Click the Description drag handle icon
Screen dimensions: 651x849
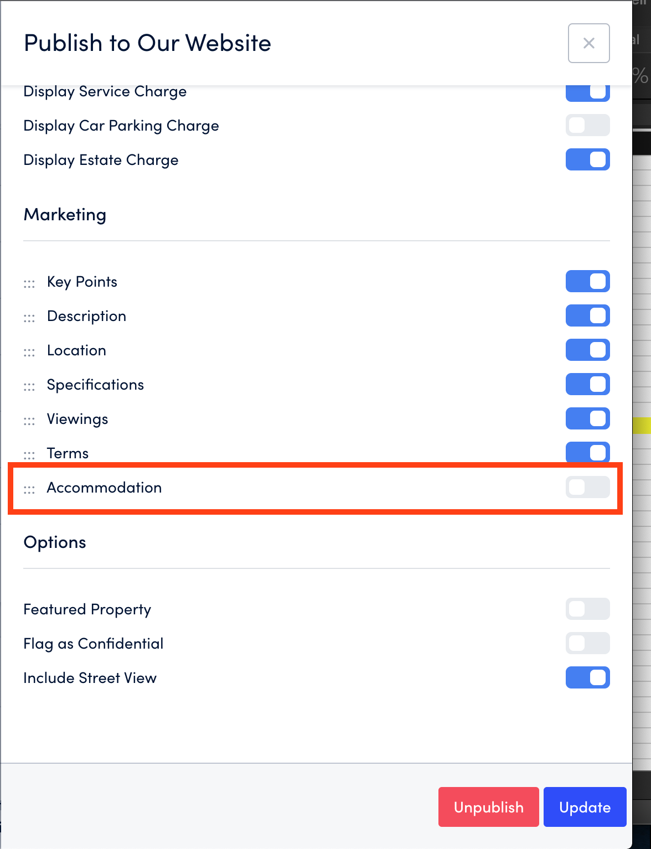[x=29, y=318]
